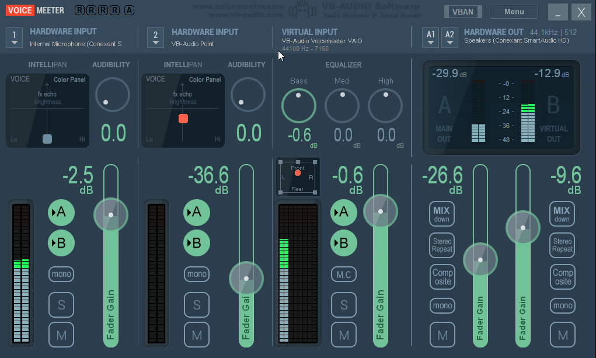Select Stereo Repeat mode for Virtual Out B
Viewport: 596px width, 358px height.
point(562,245)
